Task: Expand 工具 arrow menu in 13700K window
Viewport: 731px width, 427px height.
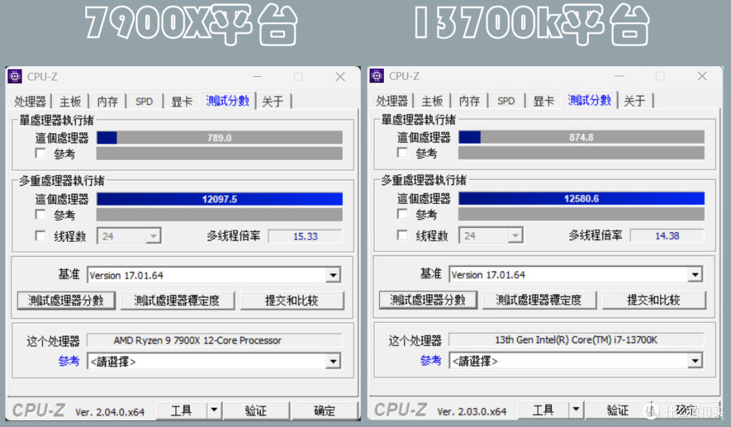Action: pyautogui.click(x=576, y=410)
